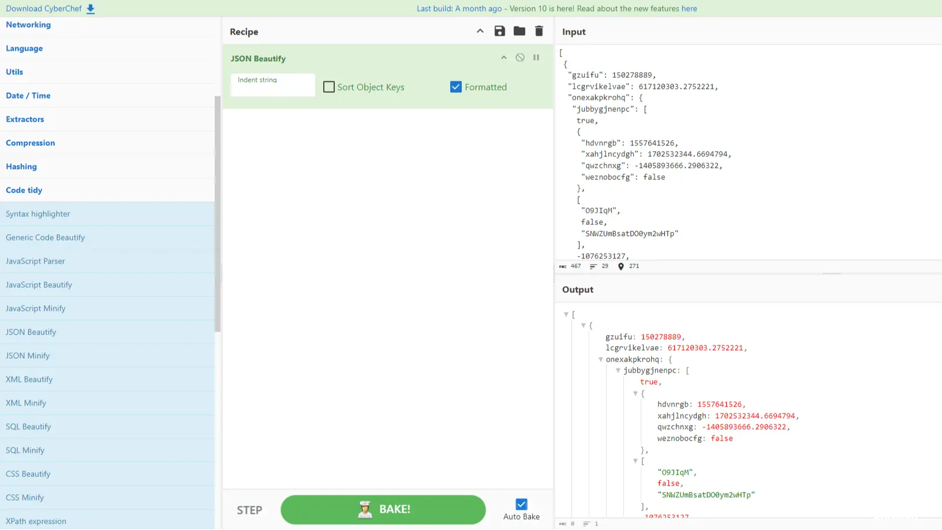This screenshot has height=530, width=942.
Task: Open the Networking category
Action: coord(107,25)
